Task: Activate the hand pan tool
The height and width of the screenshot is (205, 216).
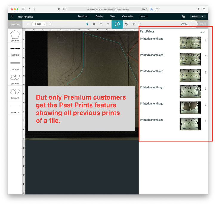Action: click(x=94, y=24)
